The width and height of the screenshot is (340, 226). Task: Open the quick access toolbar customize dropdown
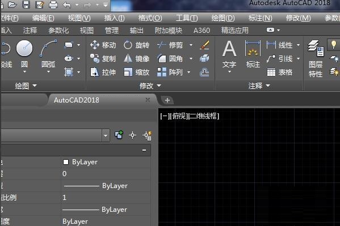[x=106, y=5]
